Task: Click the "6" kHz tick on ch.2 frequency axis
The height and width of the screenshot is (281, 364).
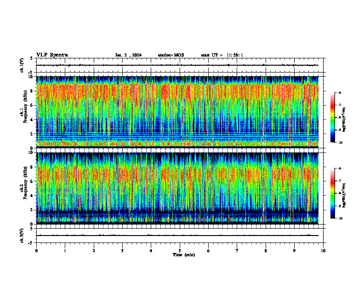Action: 32,181
